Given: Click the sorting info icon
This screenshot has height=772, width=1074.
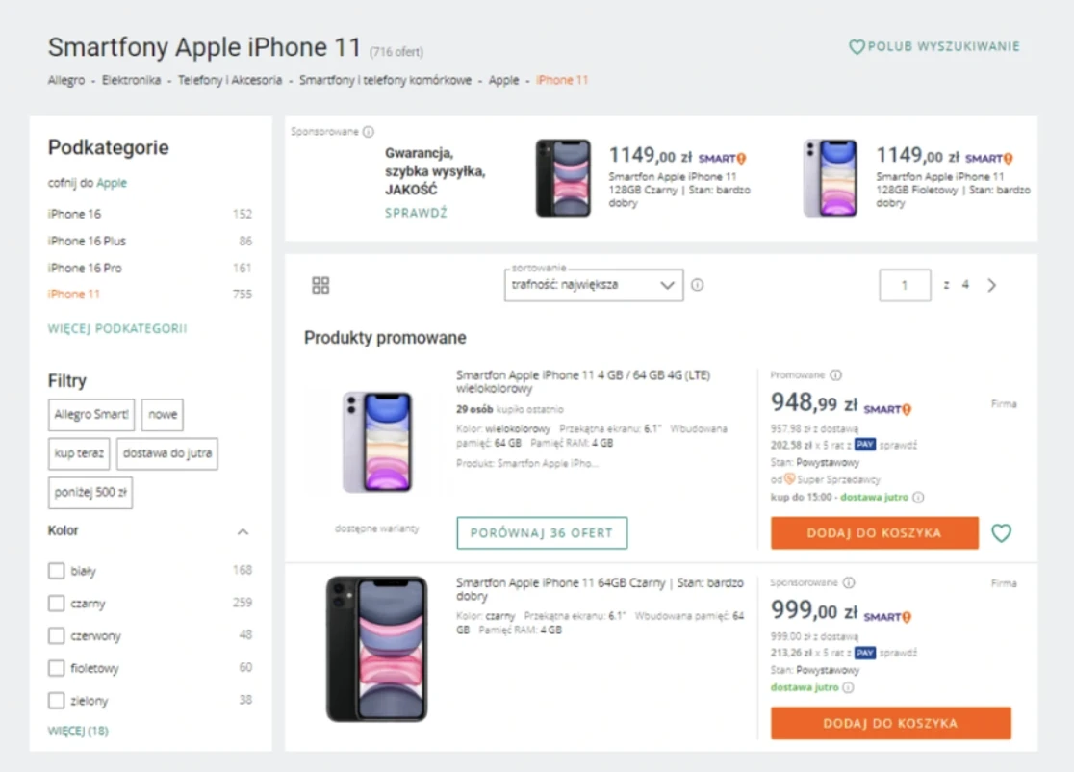Looking at the screenshot, I should point(698,285).
